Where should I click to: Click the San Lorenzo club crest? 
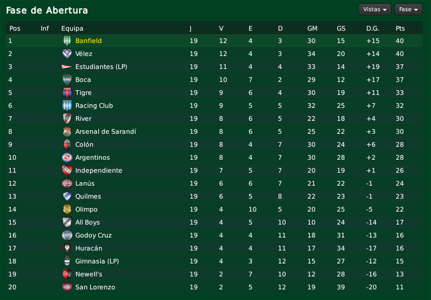pos(67,287)
